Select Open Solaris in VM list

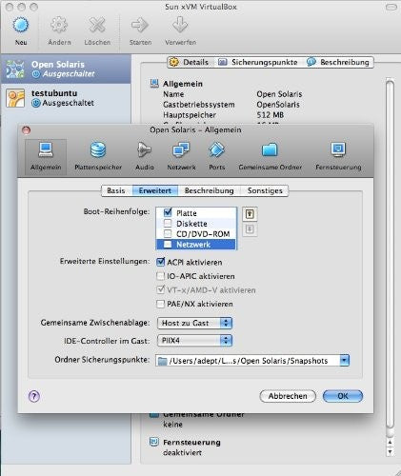point(66,69)
